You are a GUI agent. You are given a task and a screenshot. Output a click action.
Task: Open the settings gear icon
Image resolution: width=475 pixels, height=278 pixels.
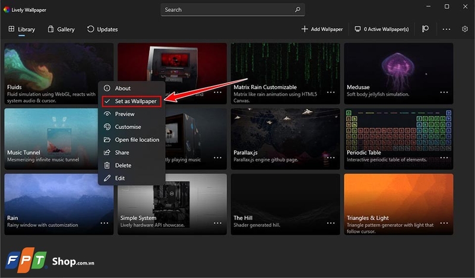(x=465, y=29)
